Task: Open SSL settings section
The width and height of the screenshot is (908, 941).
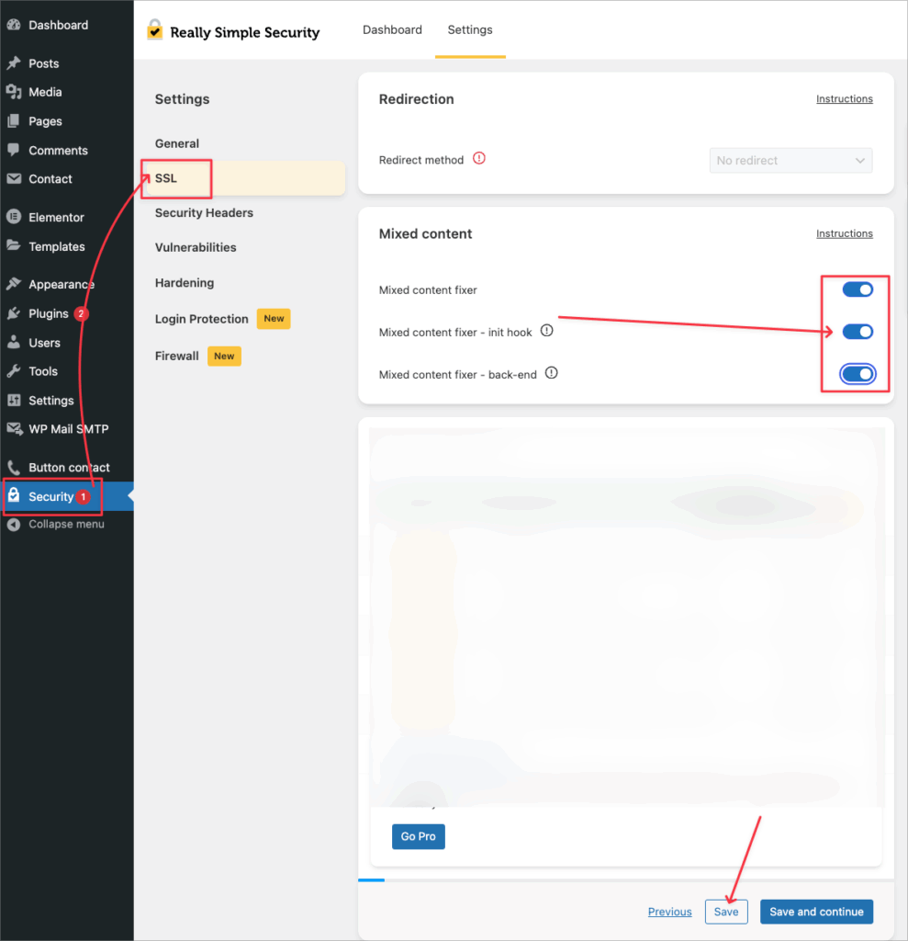Action: point(243,178)
